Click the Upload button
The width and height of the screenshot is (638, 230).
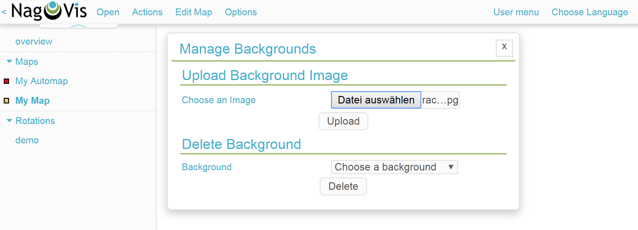coord(343,121)
